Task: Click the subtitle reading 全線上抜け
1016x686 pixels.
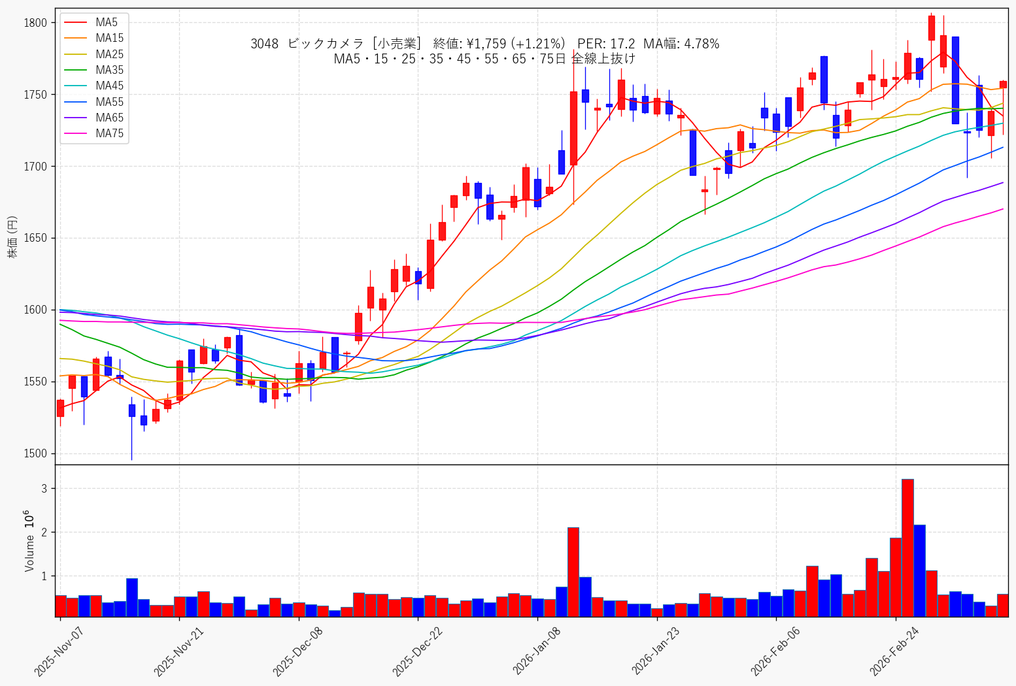Action: coord(603,59)
